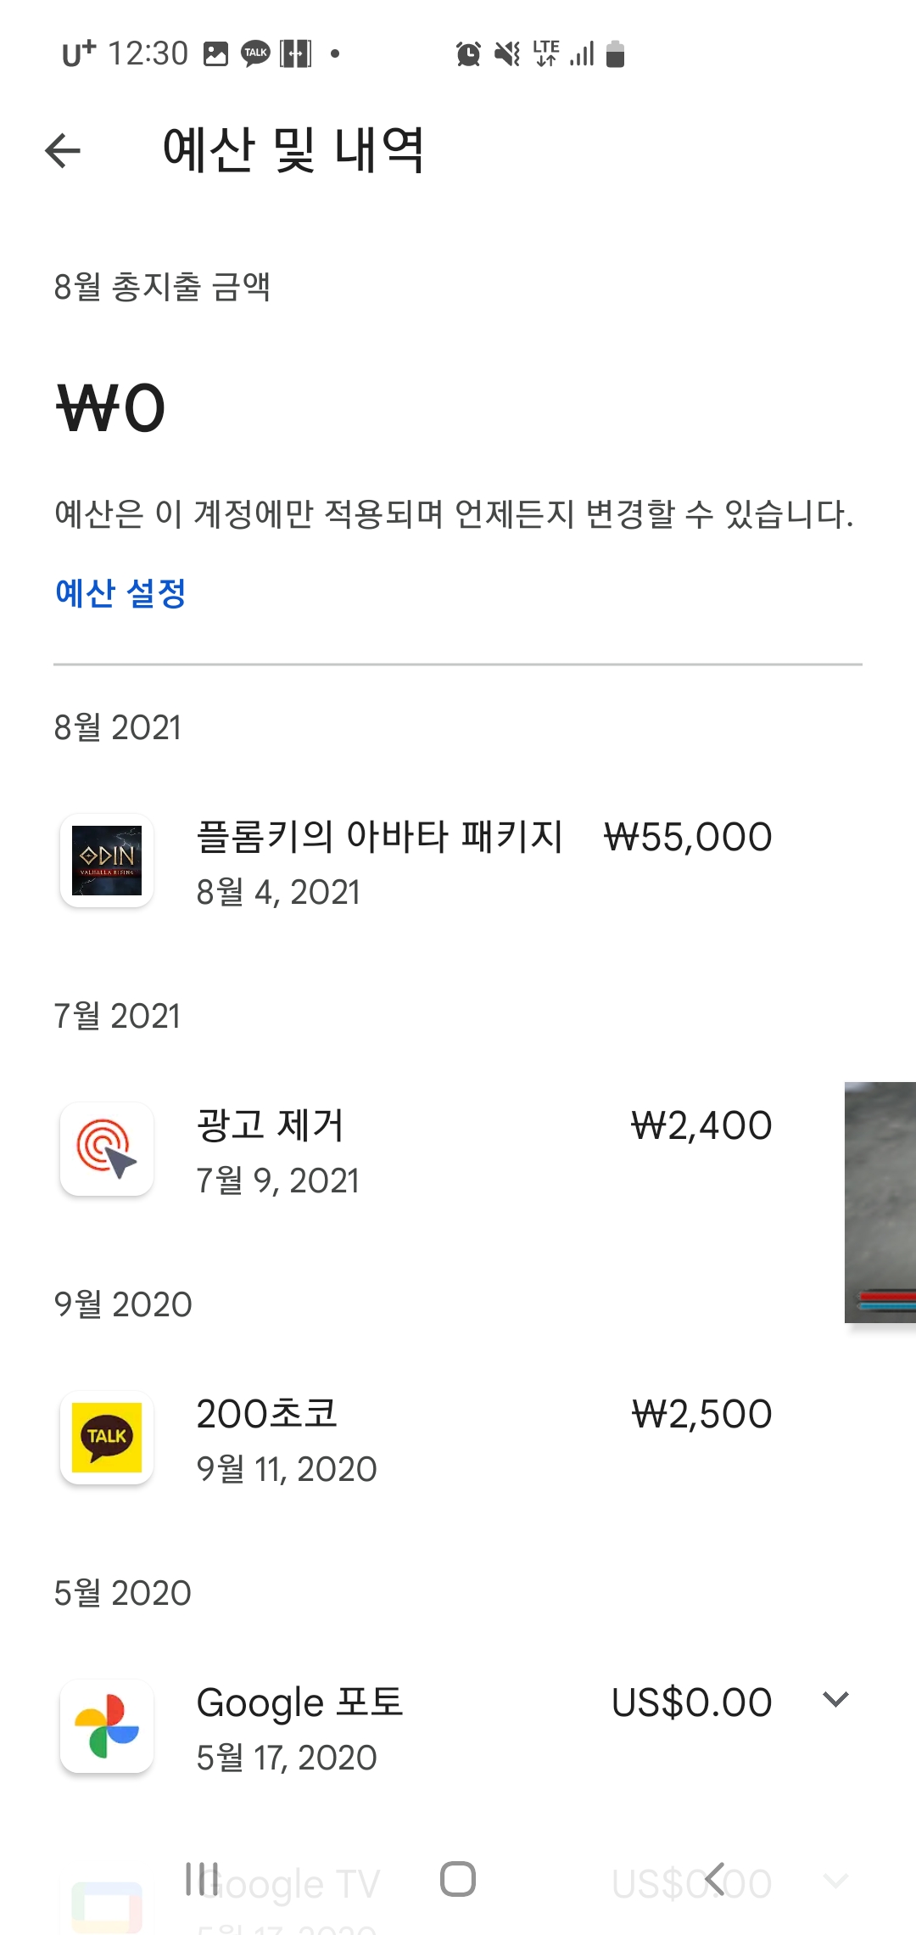
Task: Tap the floating video thumbnail overlay
Action: tap(880, 1202)
